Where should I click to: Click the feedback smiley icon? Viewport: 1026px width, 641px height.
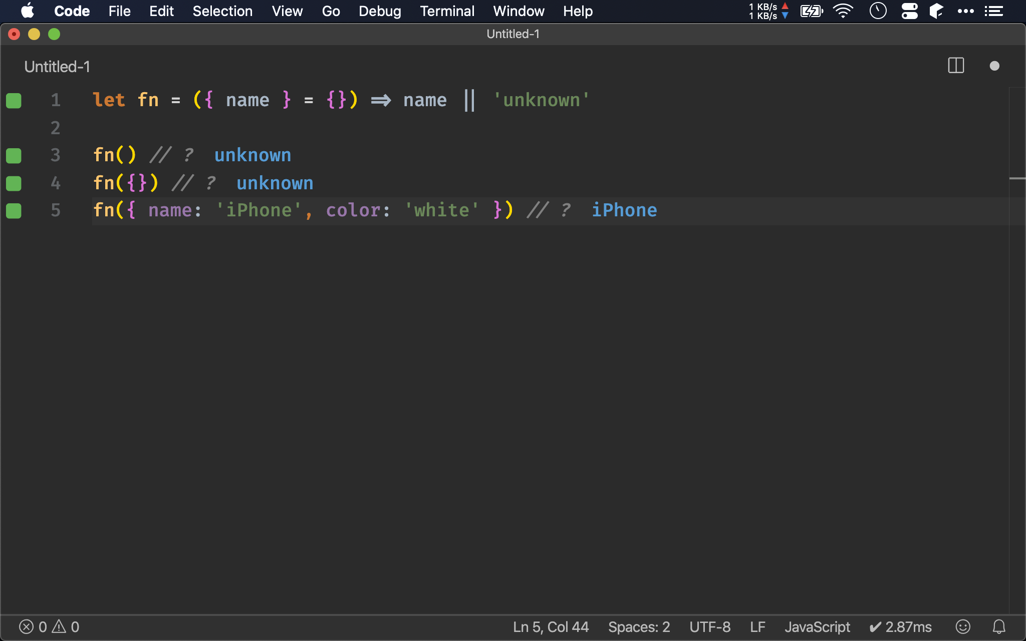pos(962,626)
